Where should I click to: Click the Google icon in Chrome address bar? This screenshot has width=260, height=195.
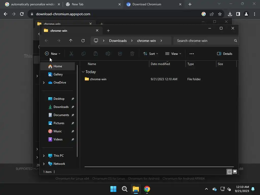click(x=204, y=14)
